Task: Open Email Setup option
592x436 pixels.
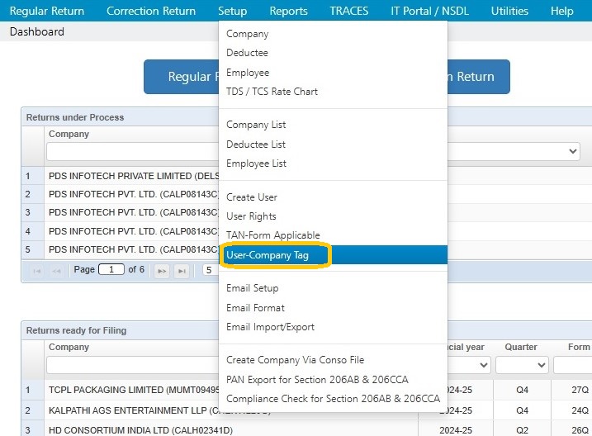Action: (x=252, y=288)
